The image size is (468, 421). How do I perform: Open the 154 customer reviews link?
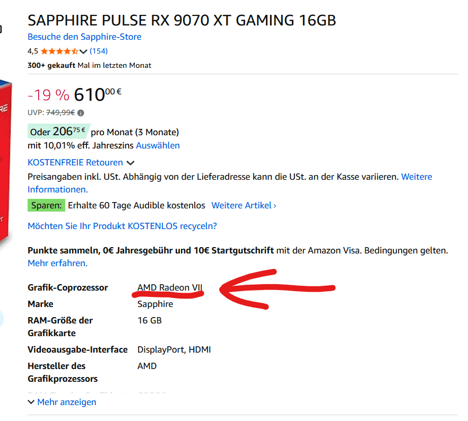pos(99,51)
